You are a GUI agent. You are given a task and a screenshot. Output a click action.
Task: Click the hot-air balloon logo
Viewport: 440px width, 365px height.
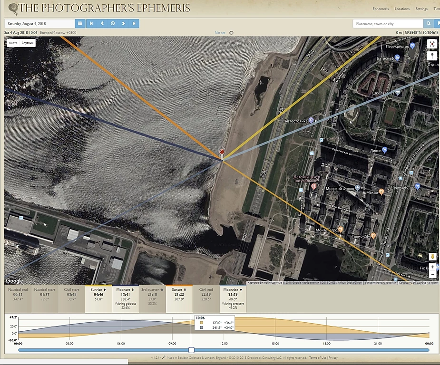13,9
